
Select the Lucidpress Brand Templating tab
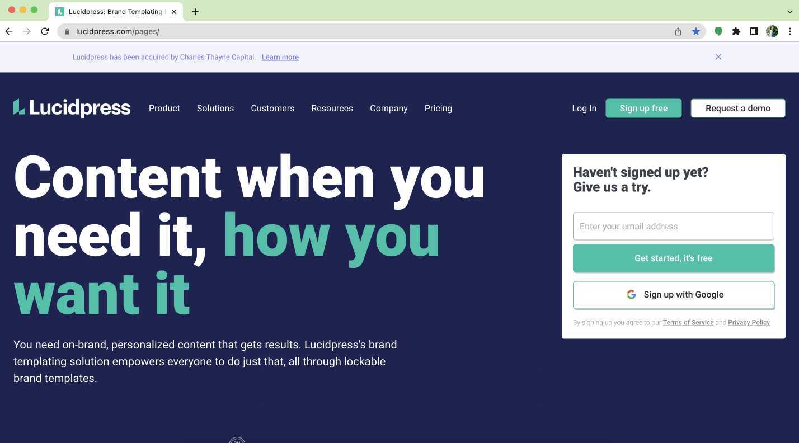click(x=116, y=11)
